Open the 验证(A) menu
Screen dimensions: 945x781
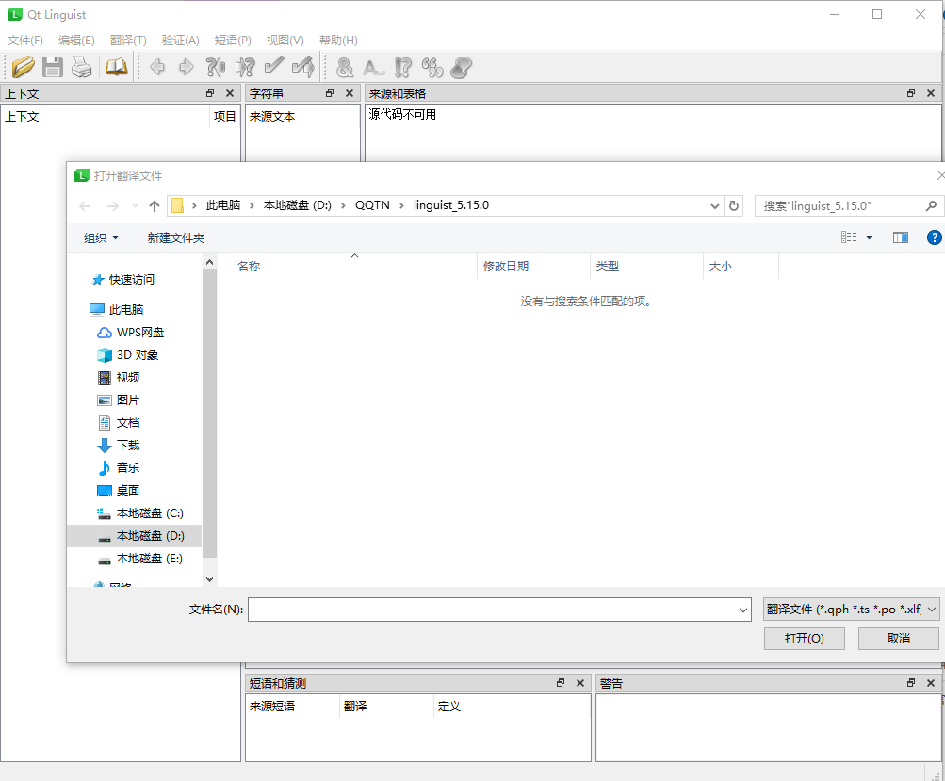point(180,41)
